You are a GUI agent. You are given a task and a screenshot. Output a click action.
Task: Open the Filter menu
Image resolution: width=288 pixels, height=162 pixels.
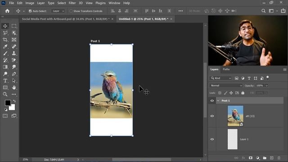[72, 3]
